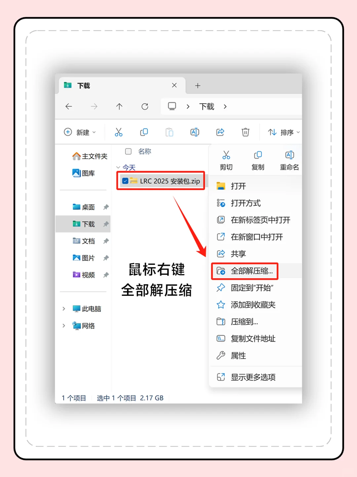Screen dimensions: 357x477
Task: Toggle the select-all checkbox beside 名称
Action: [x=128, y=151]
